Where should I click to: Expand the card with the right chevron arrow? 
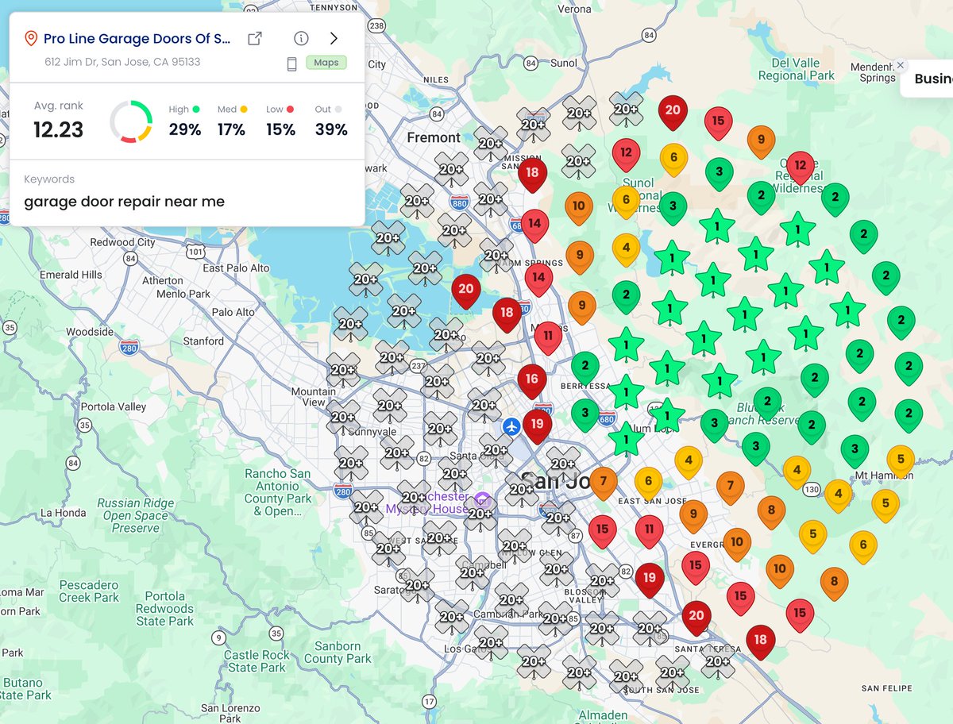pos(334,38)
